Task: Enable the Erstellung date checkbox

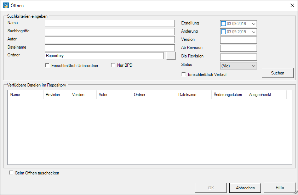Action: click(223, 24)
